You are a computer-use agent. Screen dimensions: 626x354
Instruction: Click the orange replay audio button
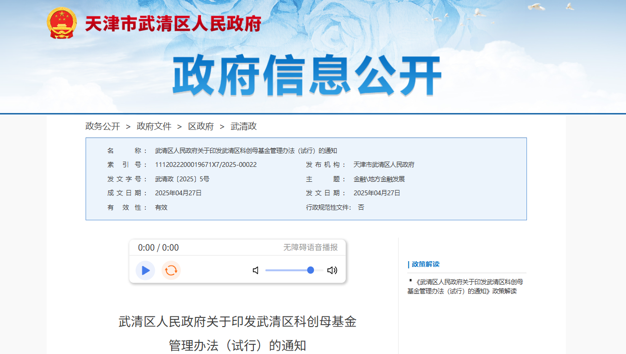[171, 270]
